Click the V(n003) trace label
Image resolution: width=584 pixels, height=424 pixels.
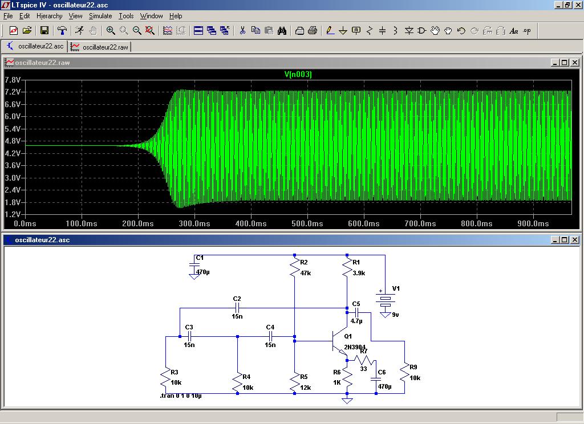298,75
